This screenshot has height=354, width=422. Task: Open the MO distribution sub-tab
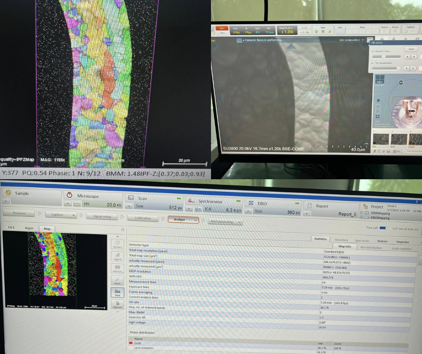tap(371, 248)
